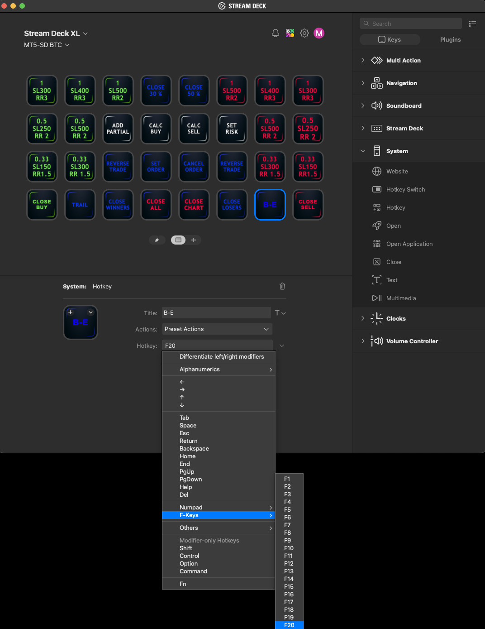Delete action with the trash icon

pos(282,286)
